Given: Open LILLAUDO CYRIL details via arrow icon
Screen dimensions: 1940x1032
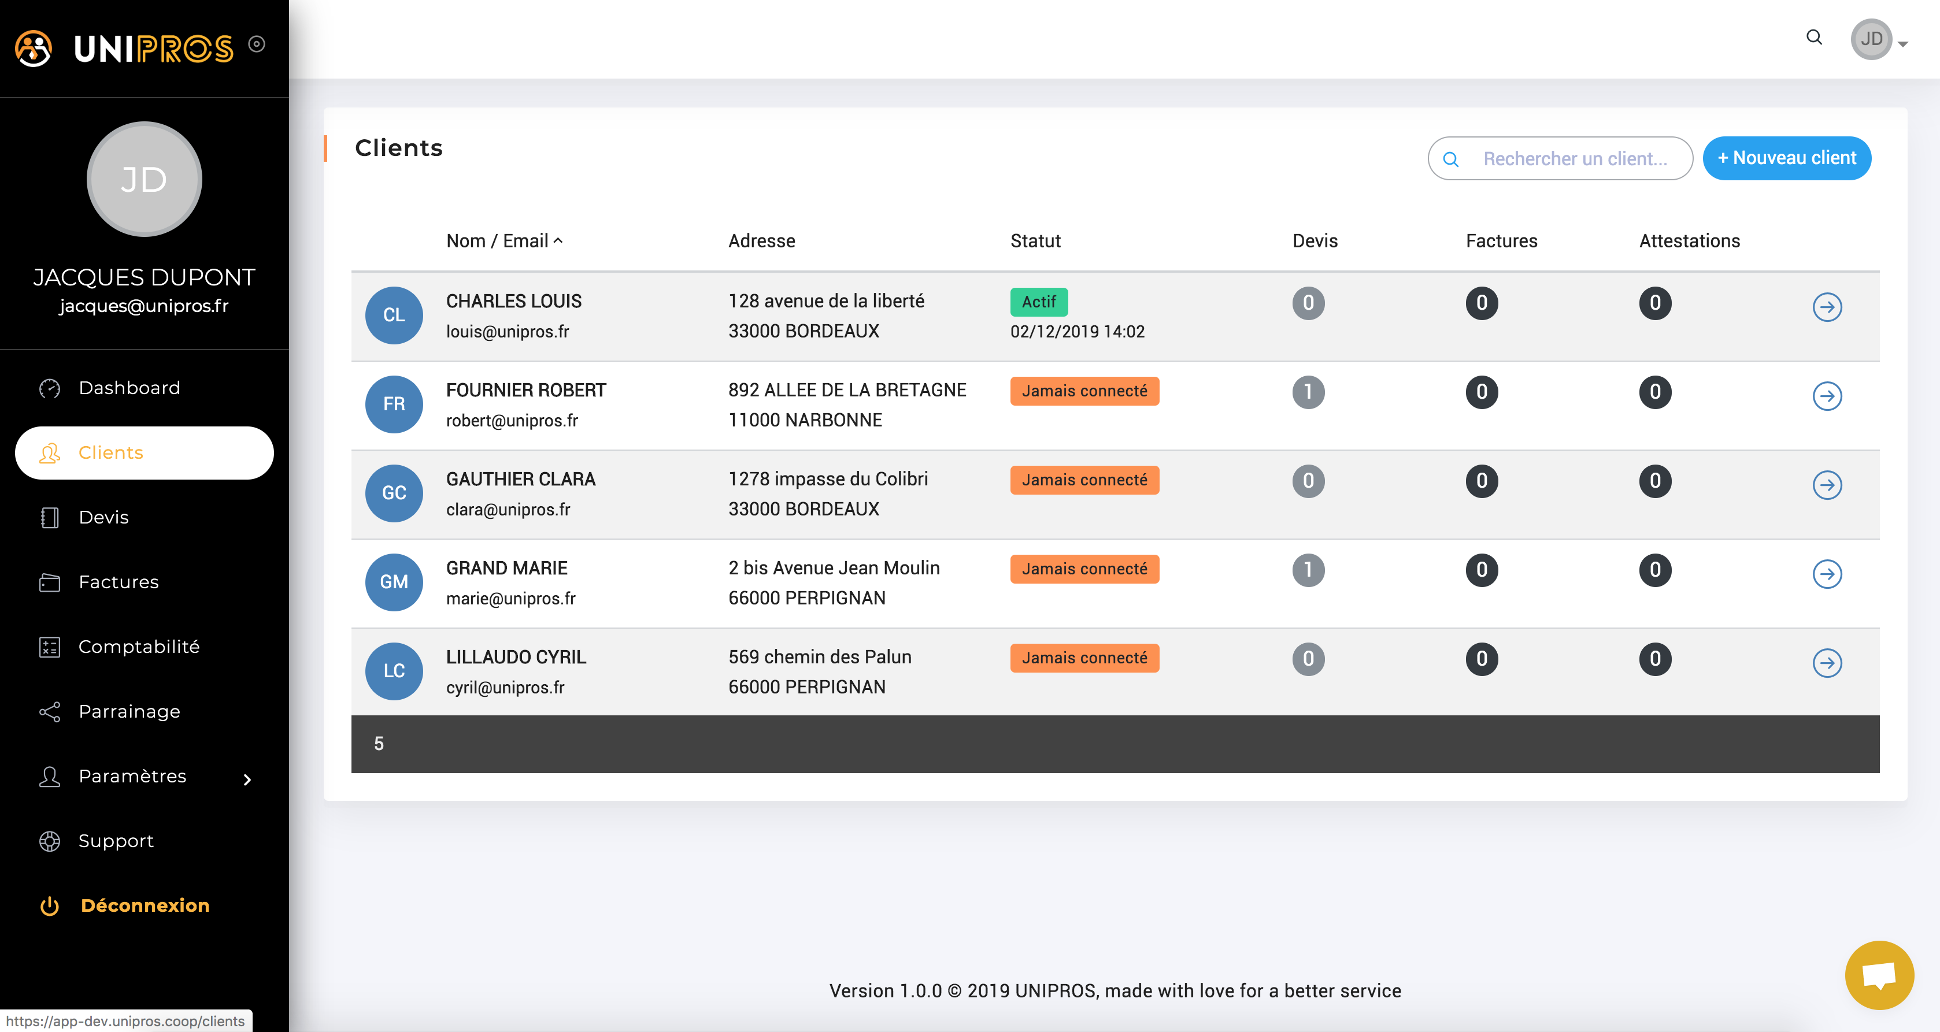Looking at the screenshot, I should click(x=1827, y=662).
